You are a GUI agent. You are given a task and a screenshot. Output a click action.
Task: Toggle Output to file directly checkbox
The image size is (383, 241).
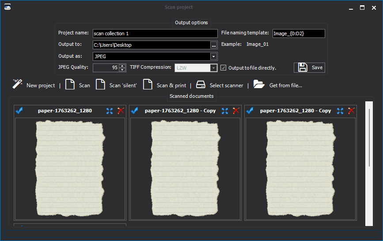point(223,68)
